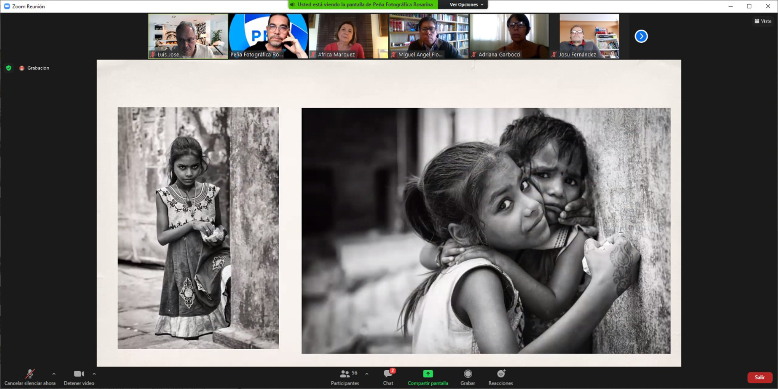Open the Participantes panel icon

point(345,374)
